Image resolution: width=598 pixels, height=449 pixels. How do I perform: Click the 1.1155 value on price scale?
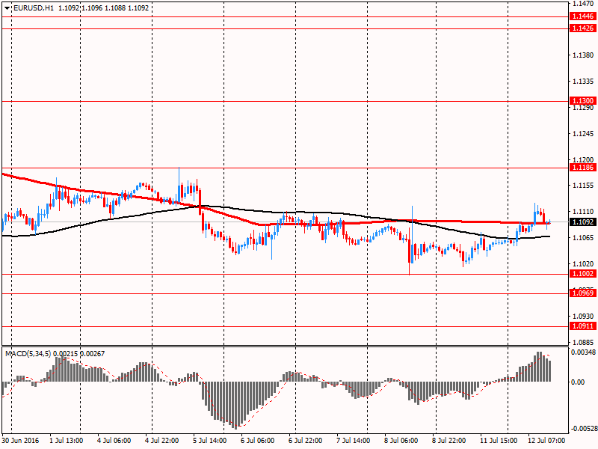[583, 186]
